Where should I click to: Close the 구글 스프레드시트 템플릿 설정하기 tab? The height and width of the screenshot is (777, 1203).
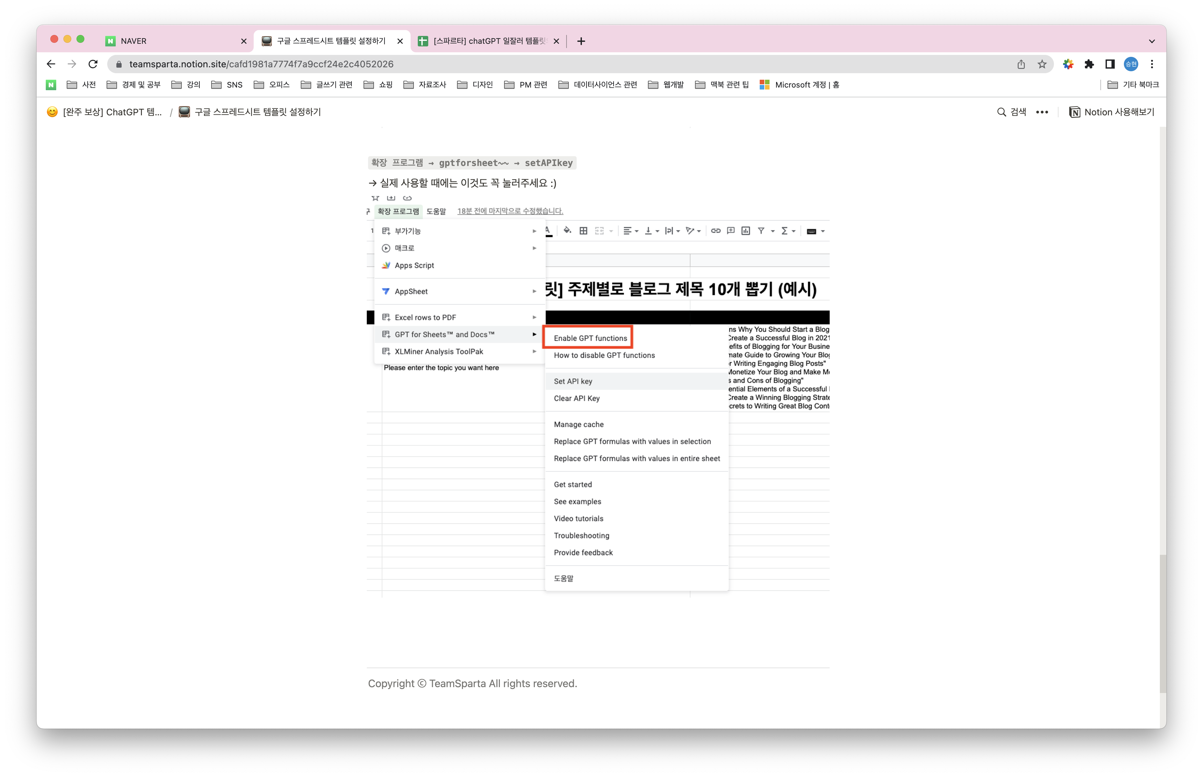(400, 41)
